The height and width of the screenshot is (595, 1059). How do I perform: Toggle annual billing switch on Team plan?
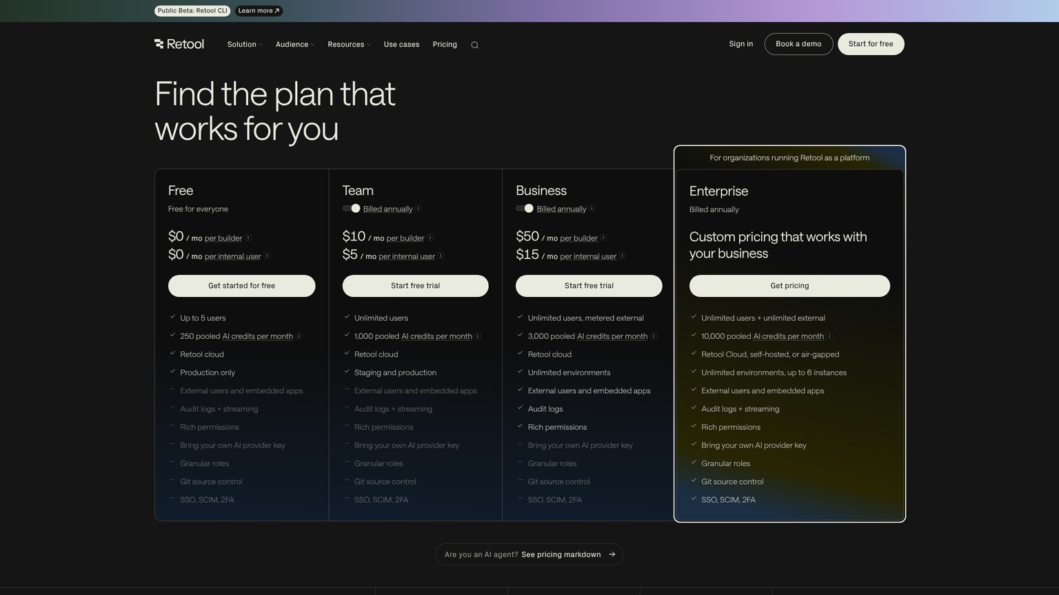tap(352, 208)
